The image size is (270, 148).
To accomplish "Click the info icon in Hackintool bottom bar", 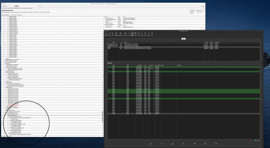I will pyautogui.click(x=151, y=143).
